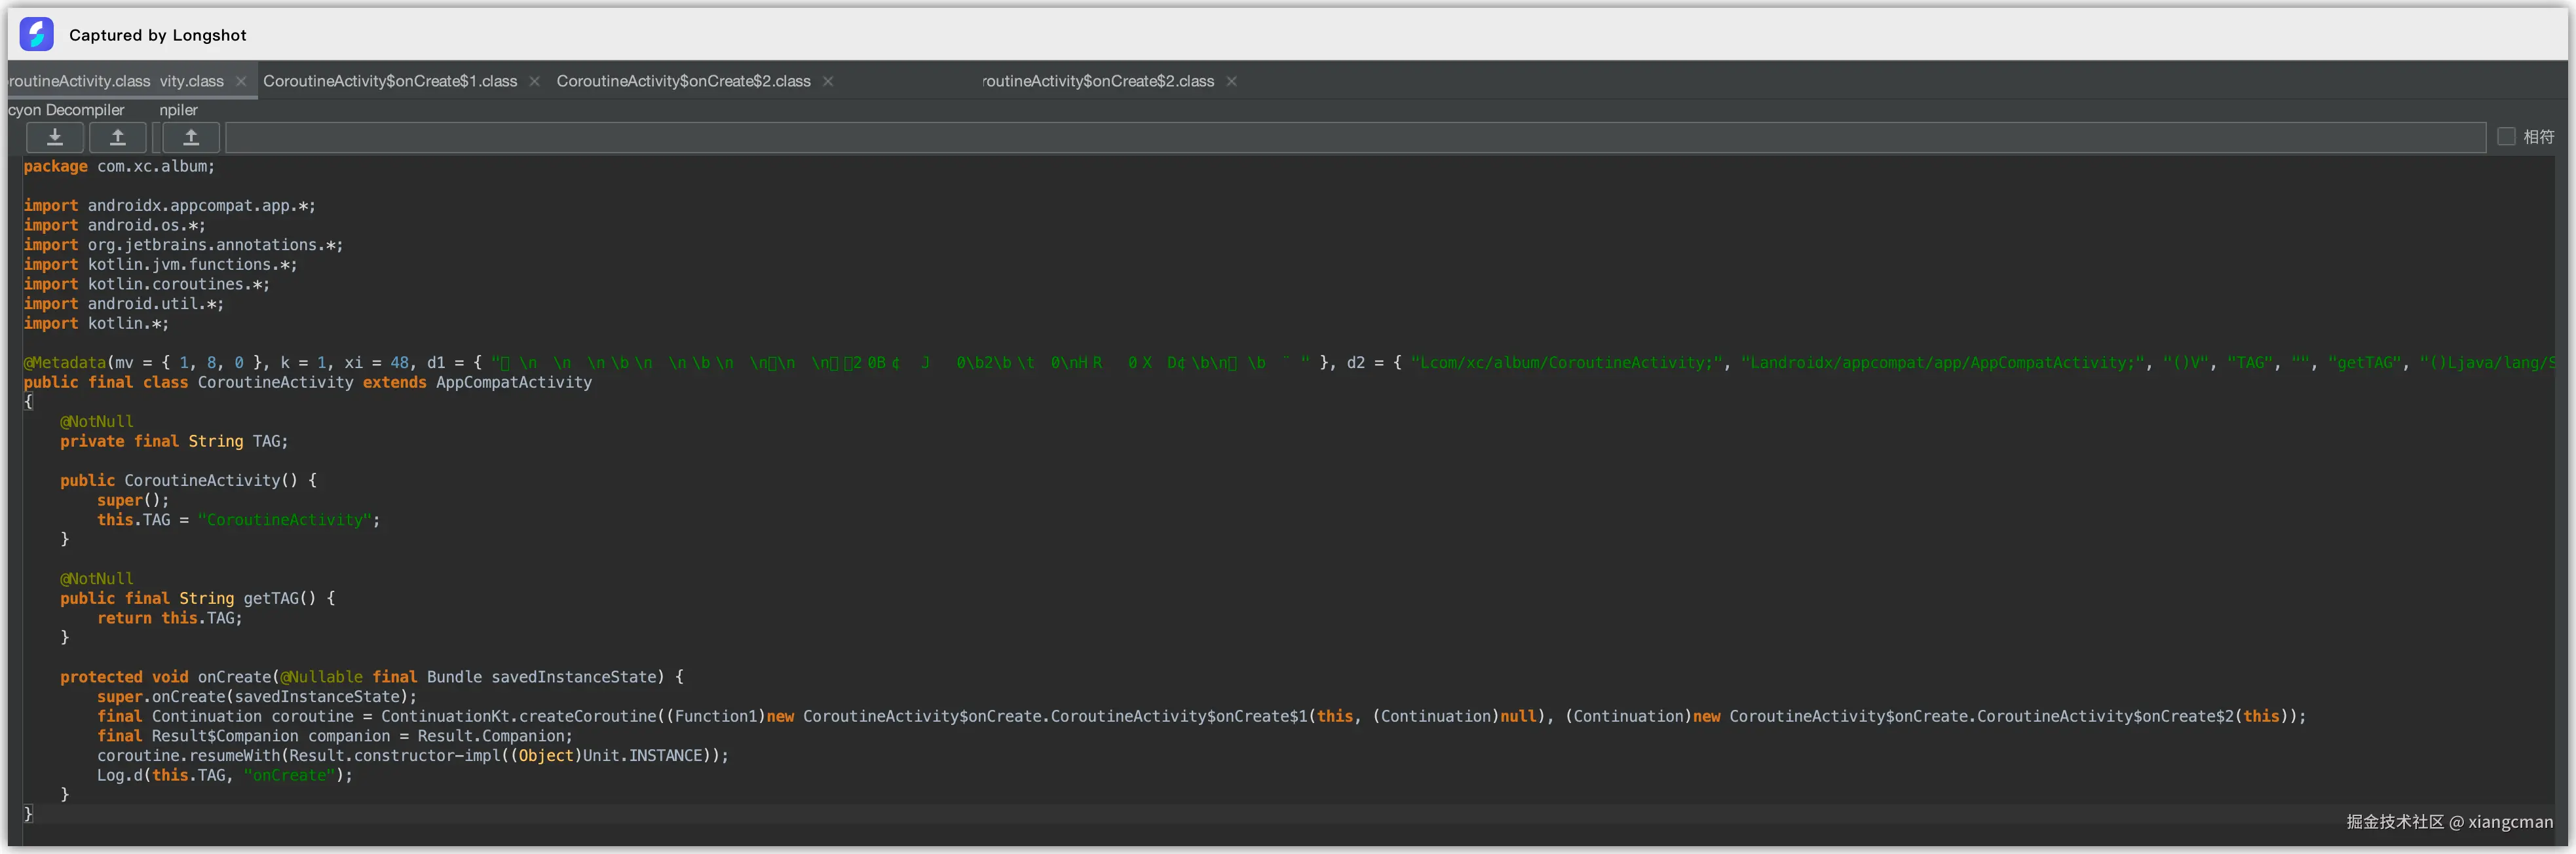The image size is (2576, 854).
Task: Click the Procyon Decompiler label
Action: [66, 110]
